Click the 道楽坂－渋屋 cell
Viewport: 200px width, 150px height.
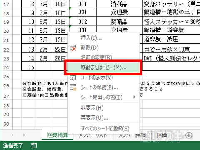172,39
